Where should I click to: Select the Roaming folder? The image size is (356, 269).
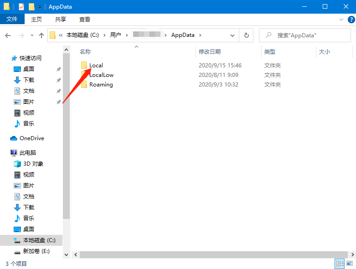click(x=101, y=85)
